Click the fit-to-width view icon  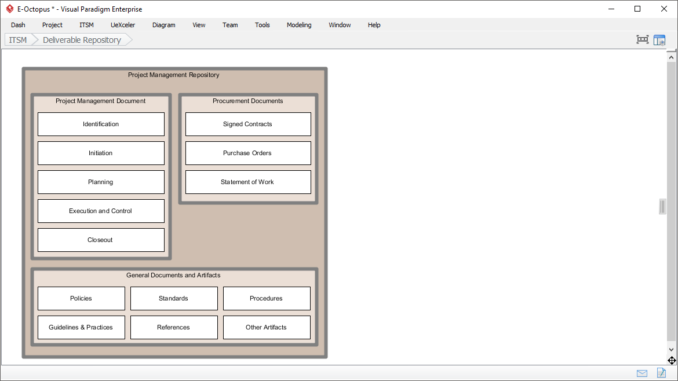643,40
